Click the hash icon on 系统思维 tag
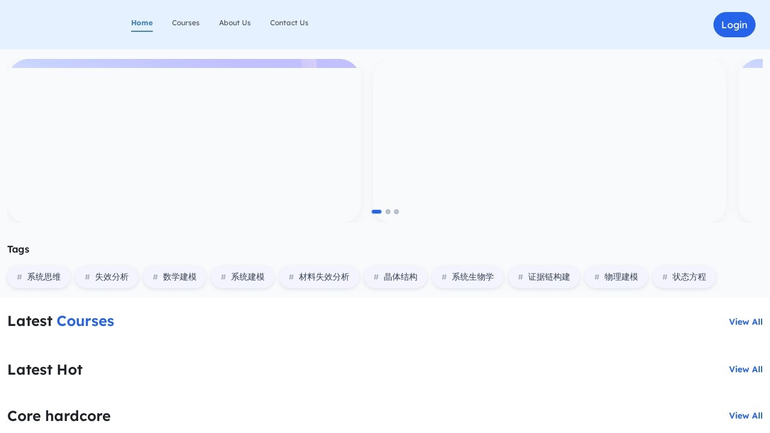770x433 pixels. [19, 277]
